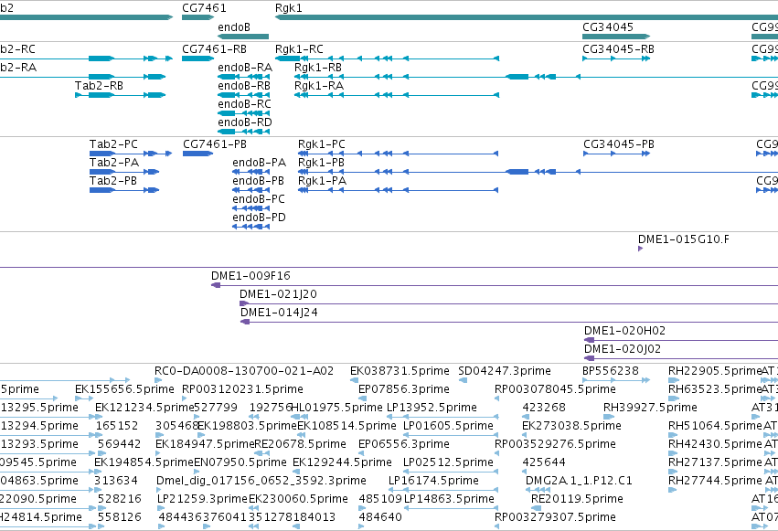Click the endoB-RB transcript label

pos(244,86)
